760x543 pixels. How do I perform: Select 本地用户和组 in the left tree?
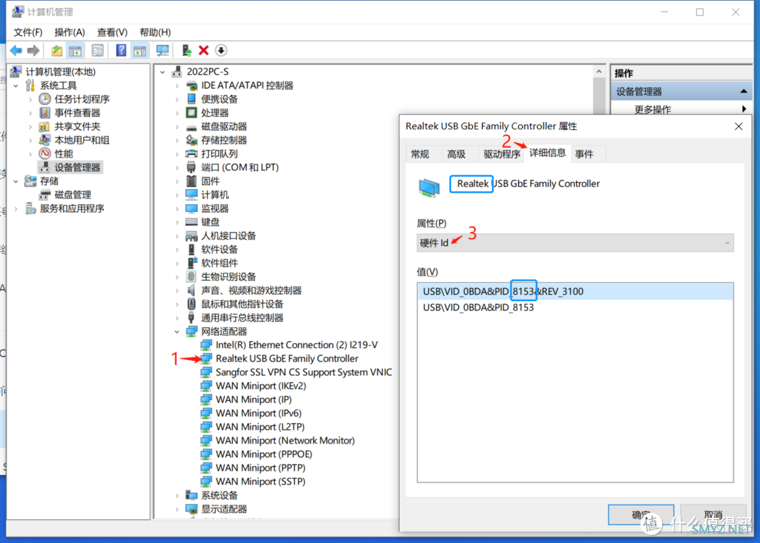82,141
